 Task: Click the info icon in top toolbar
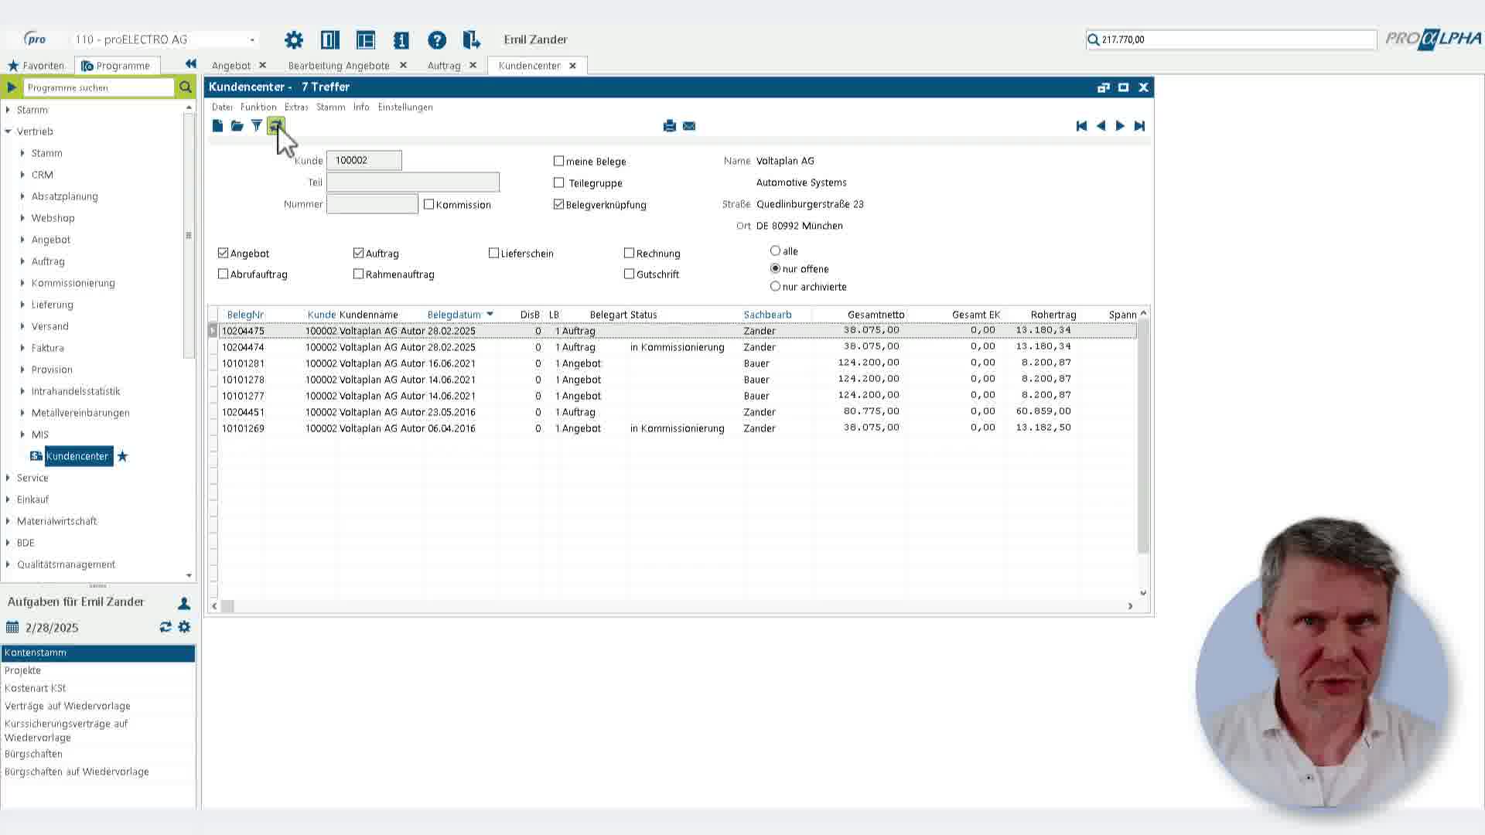coord(401,39)
